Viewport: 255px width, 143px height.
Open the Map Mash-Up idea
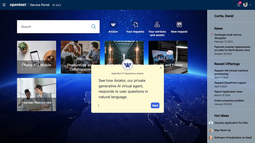pyautogui.click(x=222, y=130)
